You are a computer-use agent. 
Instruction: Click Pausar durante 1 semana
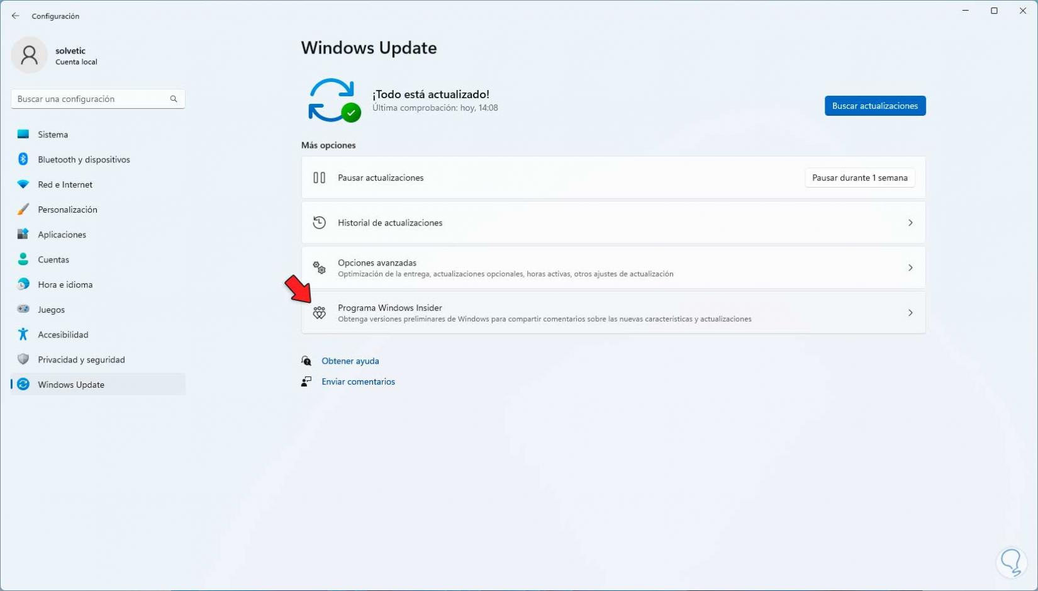point(860,177)
